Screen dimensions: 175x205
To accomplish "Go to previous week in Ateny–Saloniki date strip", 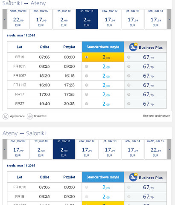I will pos(5,149).
